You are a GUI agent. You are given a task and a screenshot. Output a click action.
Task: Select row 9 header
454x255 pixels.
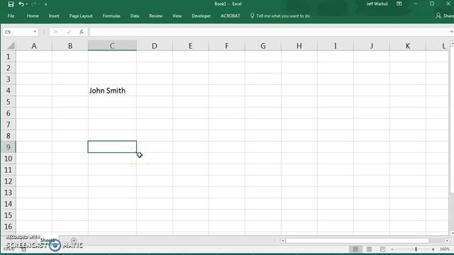click(8, 147)
